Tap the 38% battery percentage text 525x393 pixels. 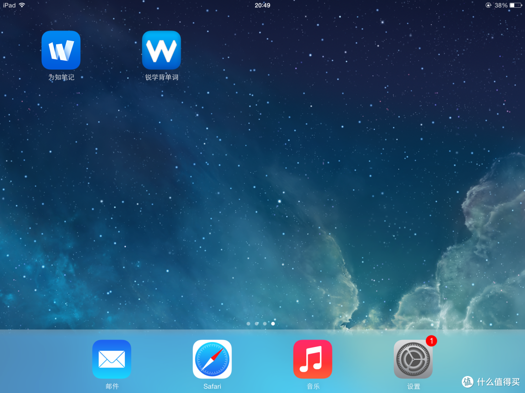(501, 5)
